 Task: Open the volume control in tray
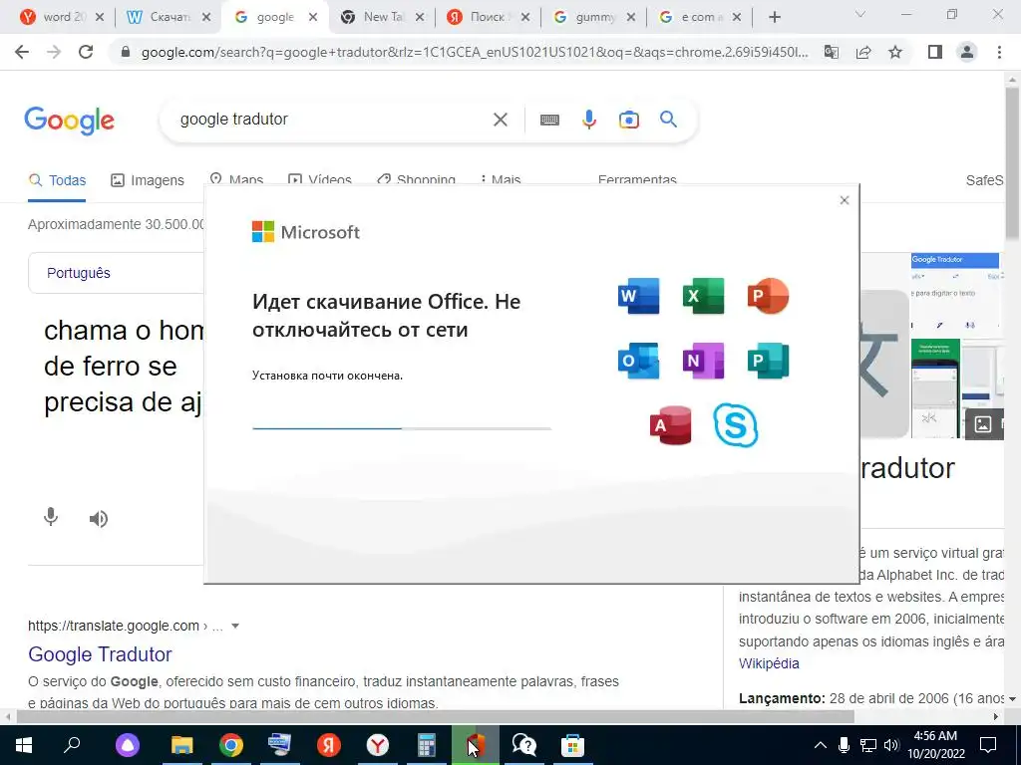click(891, 745)
